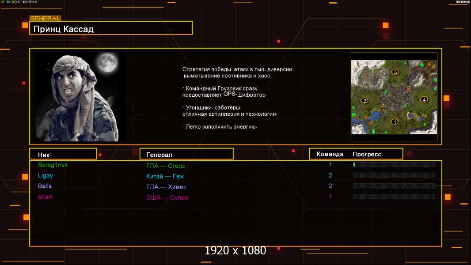This screenshot has height=265, width=471.
Task: Click shark's loading progress bar
Action: pos(394,197)
